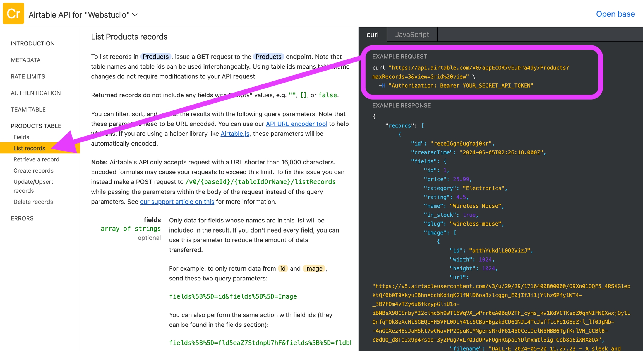Visit the Airtable.js helper library link

[234, 134]
